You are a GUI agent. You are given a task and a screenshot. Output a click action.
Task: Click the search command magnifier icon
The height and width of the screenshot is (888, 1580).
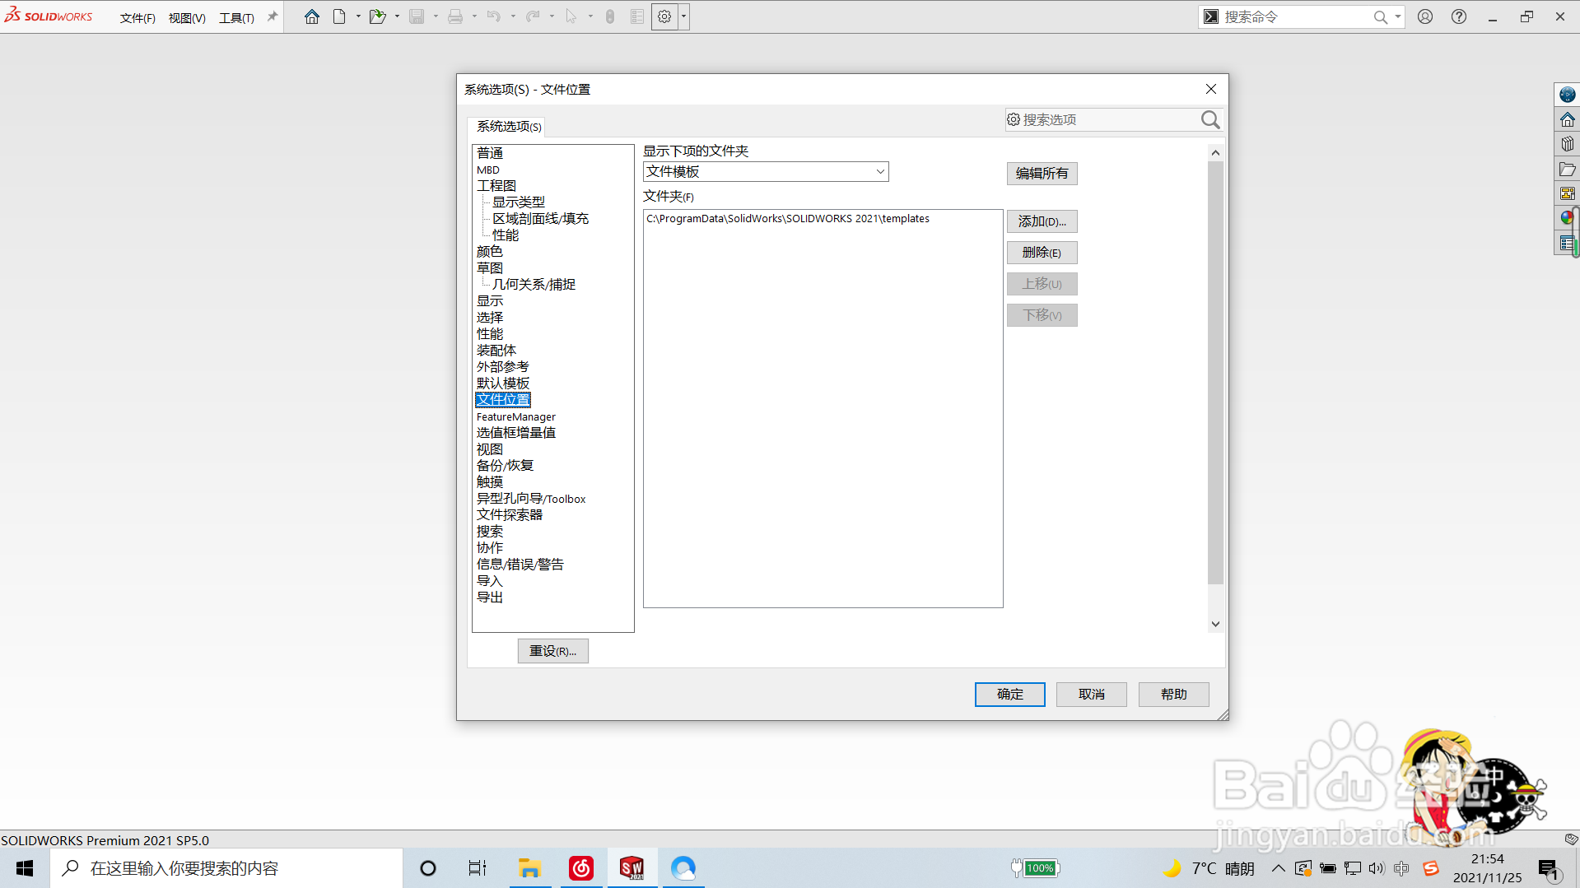click(1381, 16)
